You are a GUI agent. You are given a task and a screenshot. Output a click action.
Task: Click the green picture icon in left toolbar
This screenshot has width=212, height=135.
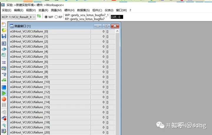4,55
